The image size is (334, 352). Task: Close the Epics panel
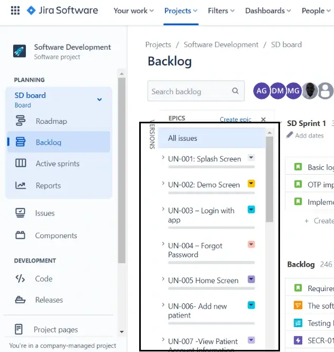264,120
